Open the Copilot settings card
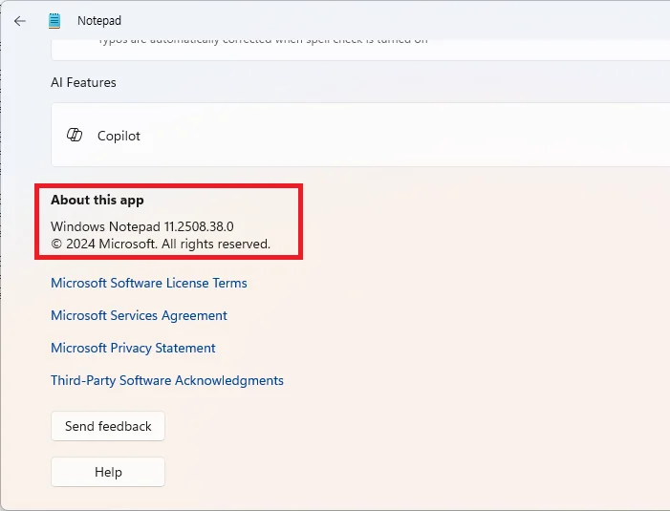 [x=360, y=135]
